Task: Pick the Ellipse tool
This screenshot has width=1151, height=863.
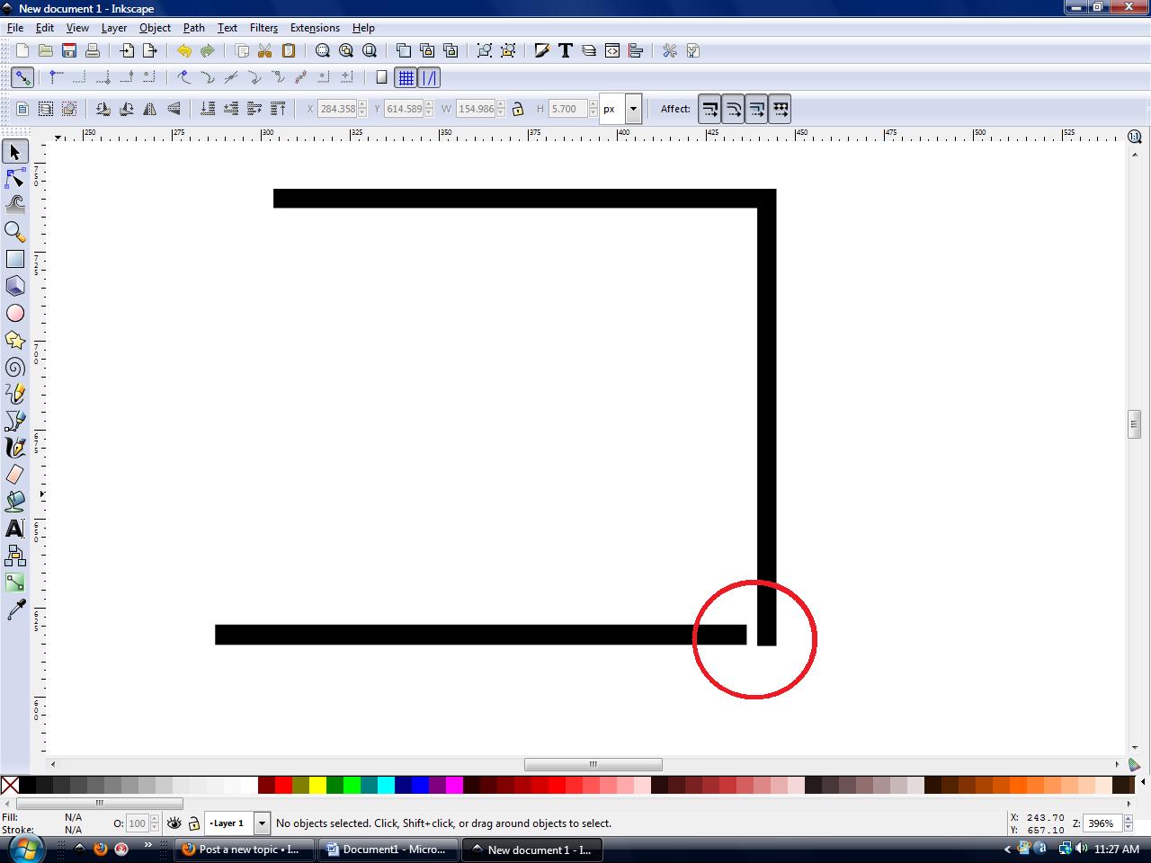Action: coord(14,313)
